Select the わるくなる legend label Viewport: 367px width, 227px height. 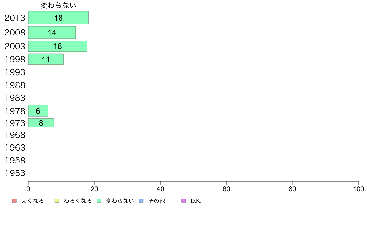(78, 201)
